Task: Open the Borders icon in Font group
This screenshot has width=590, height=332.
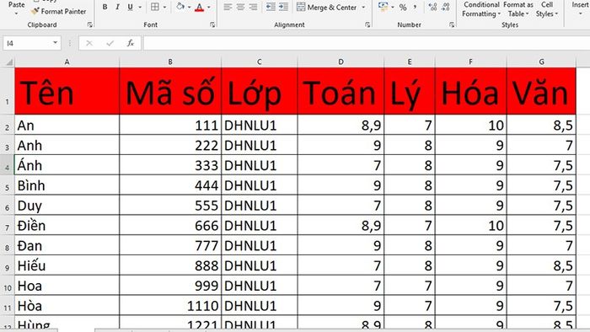Action: 154,7
